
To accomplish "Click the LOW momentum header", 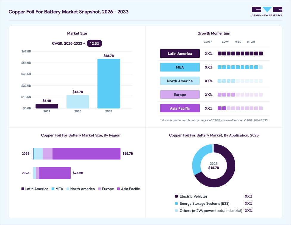I will coord(225,42).
